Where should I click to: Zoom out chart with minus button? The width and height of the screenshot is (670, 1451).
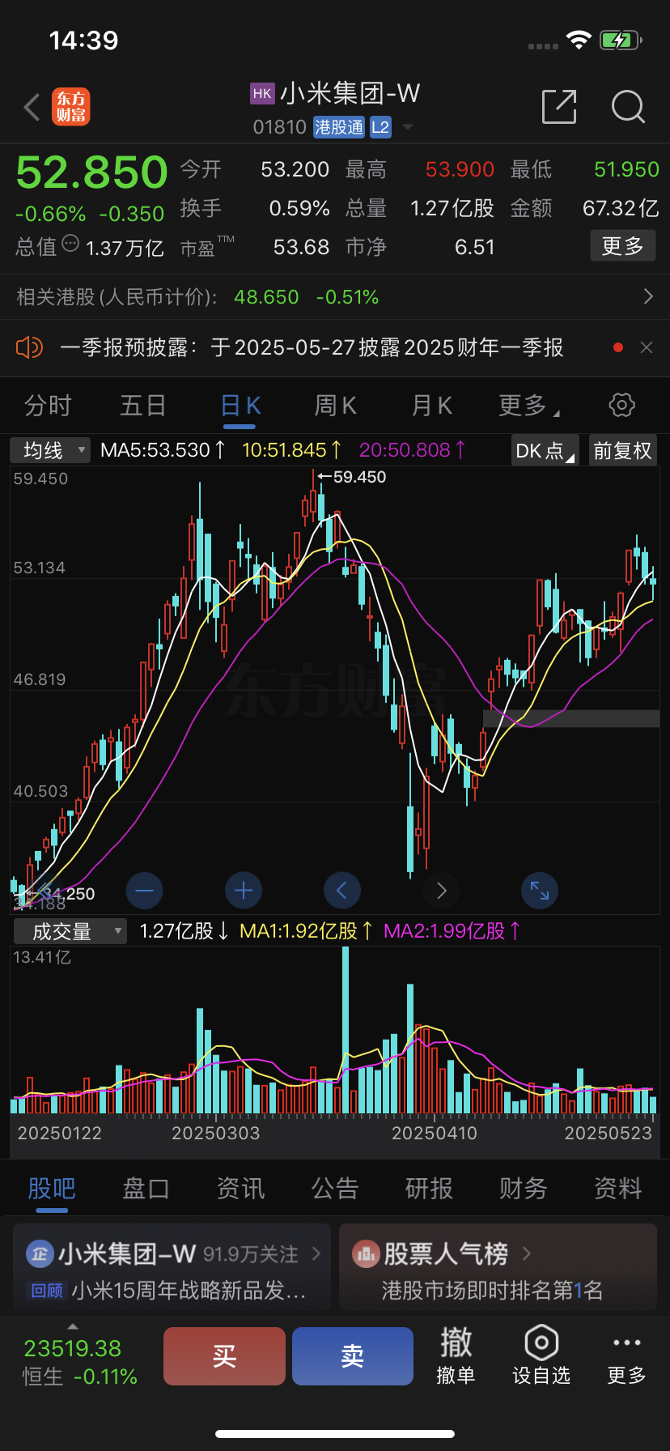(x=145, y=891)
